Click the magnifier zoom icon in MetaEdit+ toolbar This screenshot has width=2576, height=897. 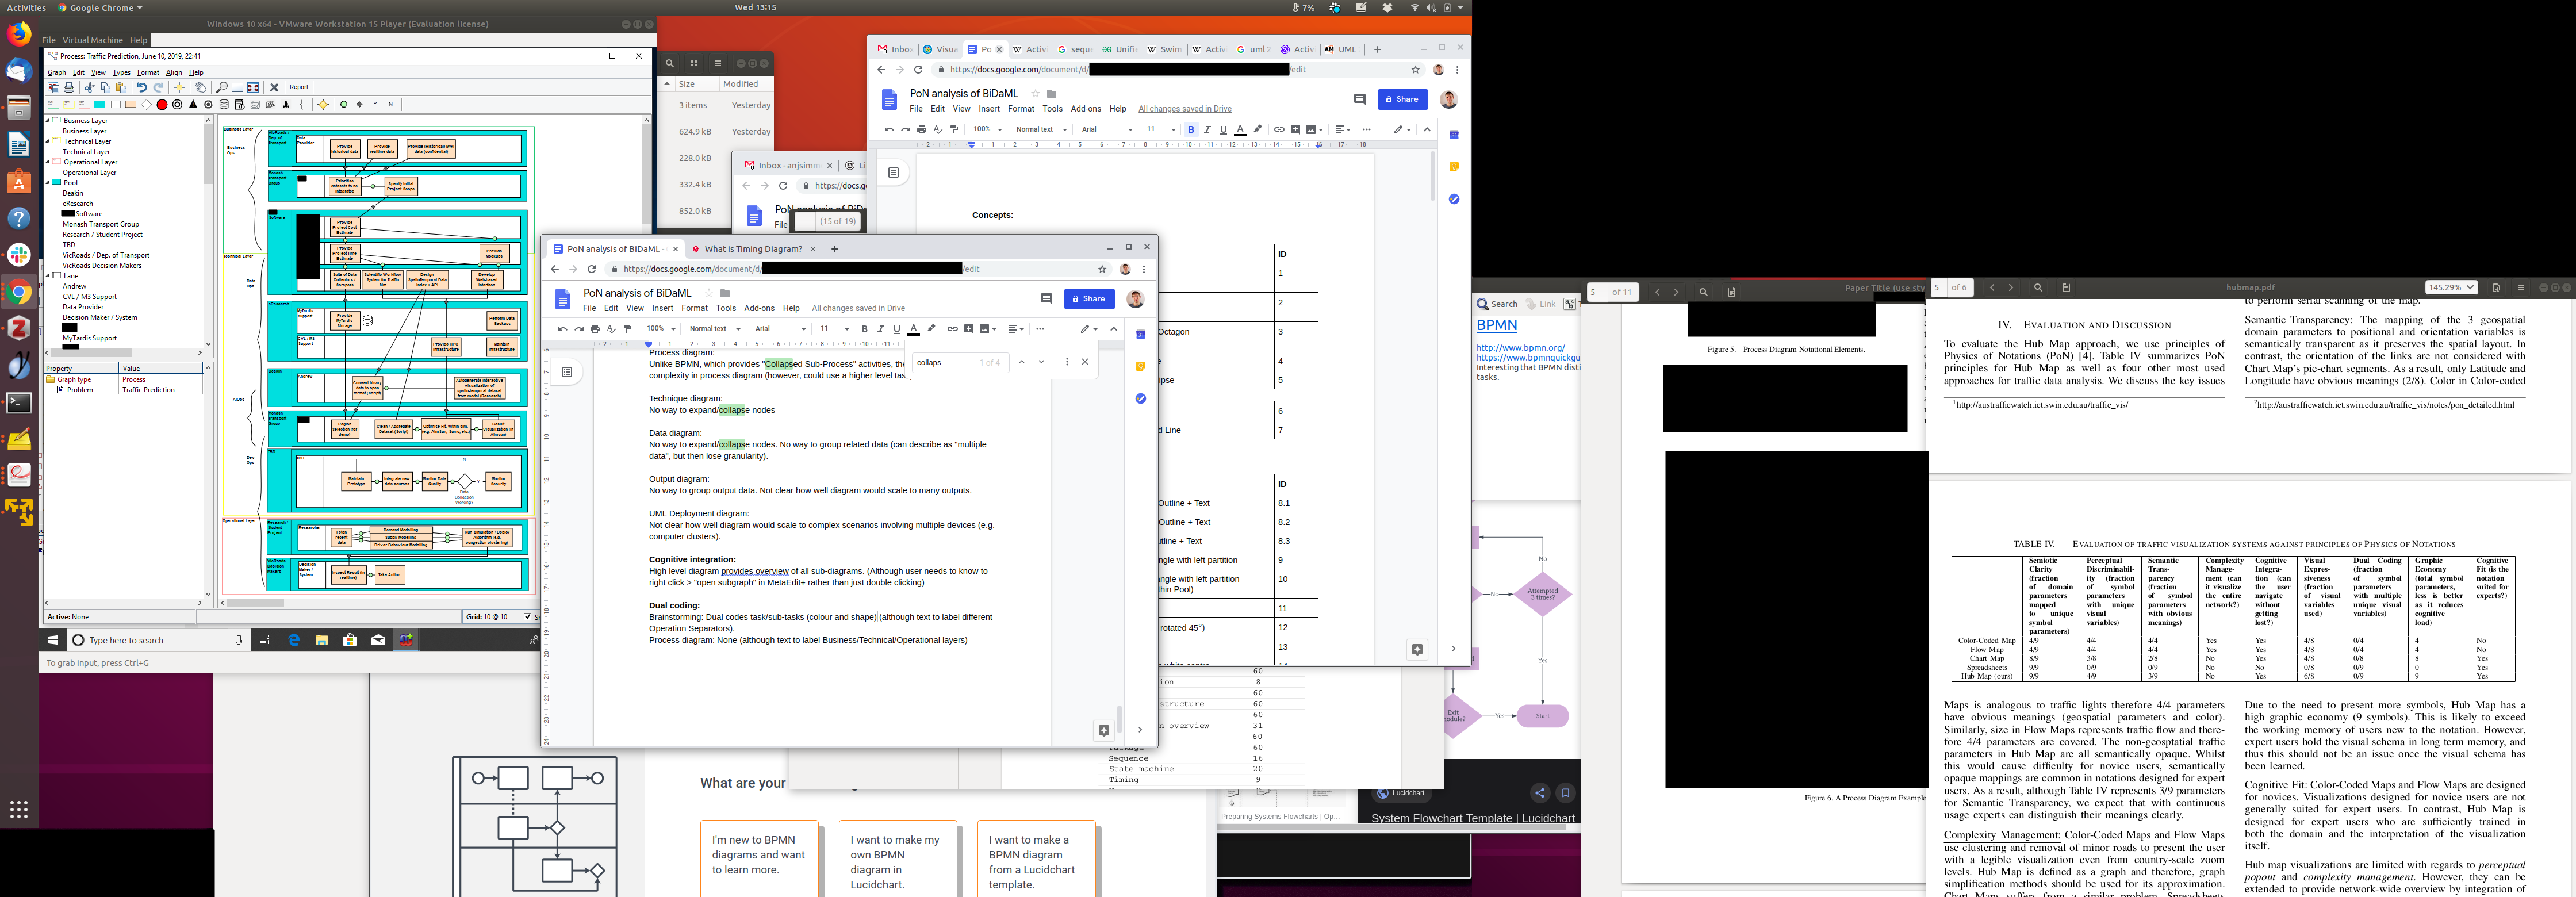coord(221,87)
